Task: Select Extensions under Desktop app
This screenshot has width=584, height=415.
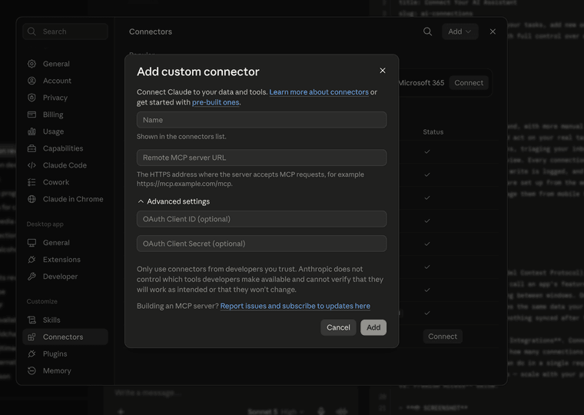Action: point(65,259)
